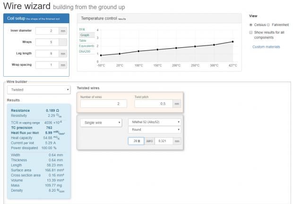Screen dimensions: 293x204
Task: Click the Inner diameter input field
Action: click(x=47, y=31)
